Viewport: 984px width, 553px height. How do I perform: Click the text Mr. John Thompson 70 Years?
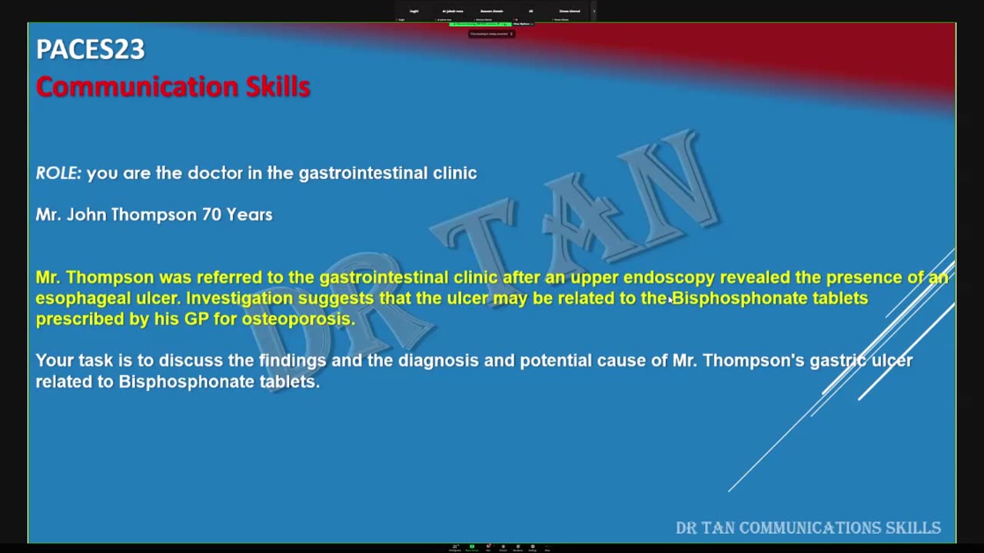[154, 214]
